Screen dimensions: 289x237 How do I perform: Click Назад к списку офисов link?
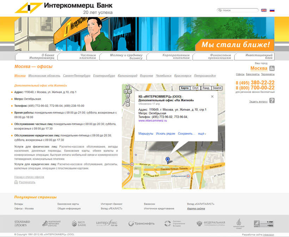click(29, 177)
